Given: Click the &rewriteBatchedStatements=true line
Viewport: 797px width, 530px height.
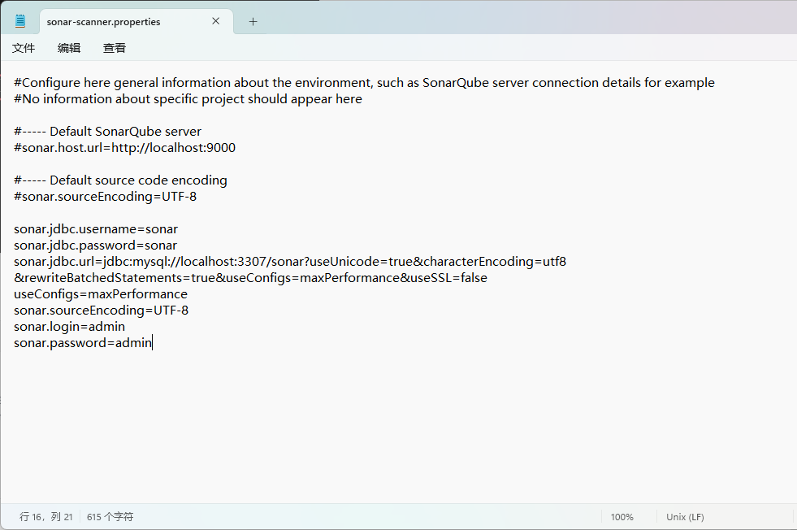Looking at the screenshot, I should [250, 278].
